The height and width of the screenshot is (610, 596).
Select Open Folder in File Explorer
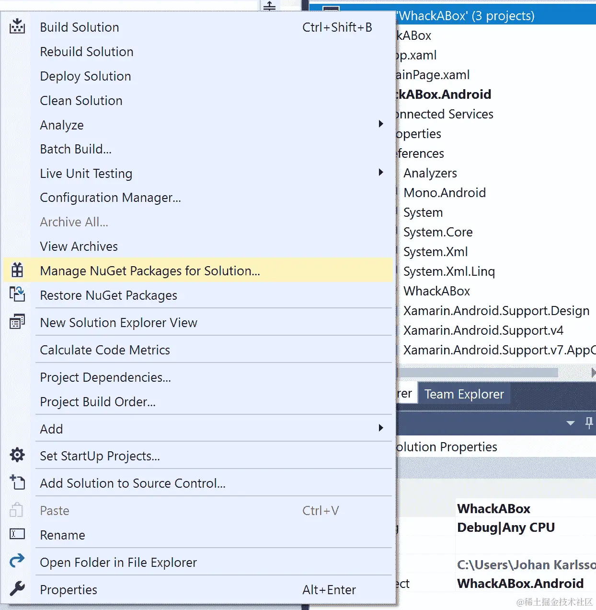click(x=198, y=563)
